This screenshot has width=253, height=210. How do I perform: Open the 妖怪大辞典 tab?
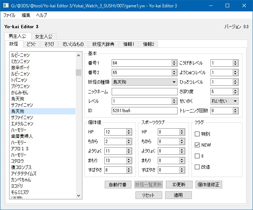pos(103,44)
